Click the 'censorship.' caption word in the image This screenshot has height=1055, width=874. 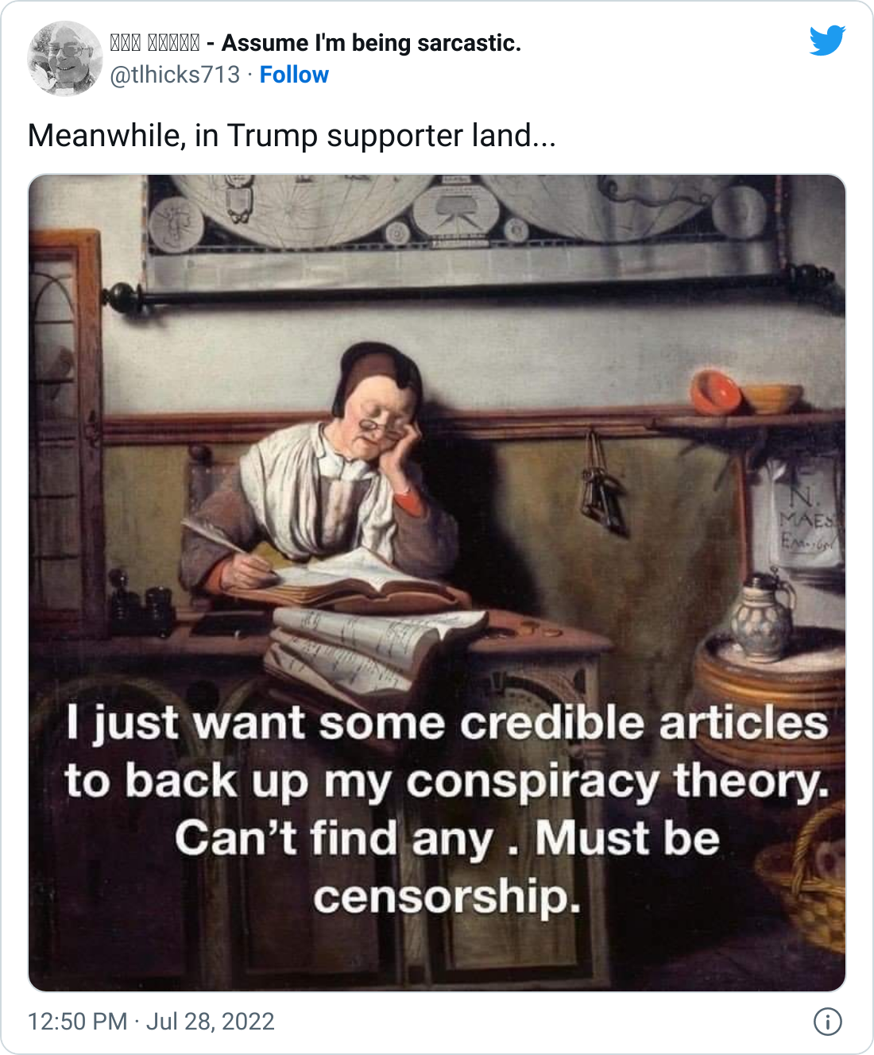coord(447,898)
